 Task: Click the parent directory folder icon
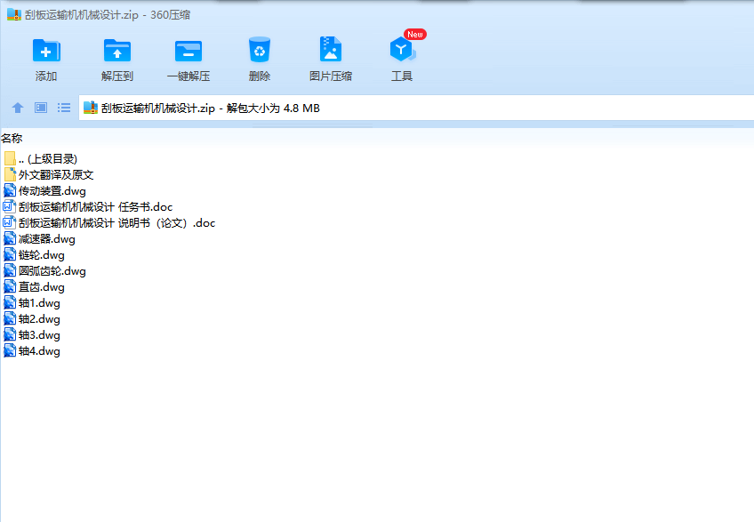coord(10,158)
